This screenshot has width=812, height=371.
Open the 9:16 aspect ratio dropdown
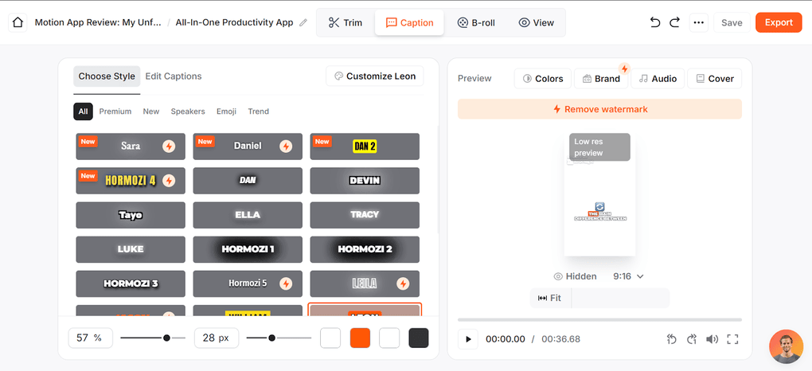[x=628, y=276]
